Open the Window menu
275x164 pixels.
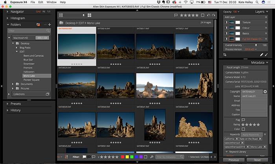click(51, 2)
